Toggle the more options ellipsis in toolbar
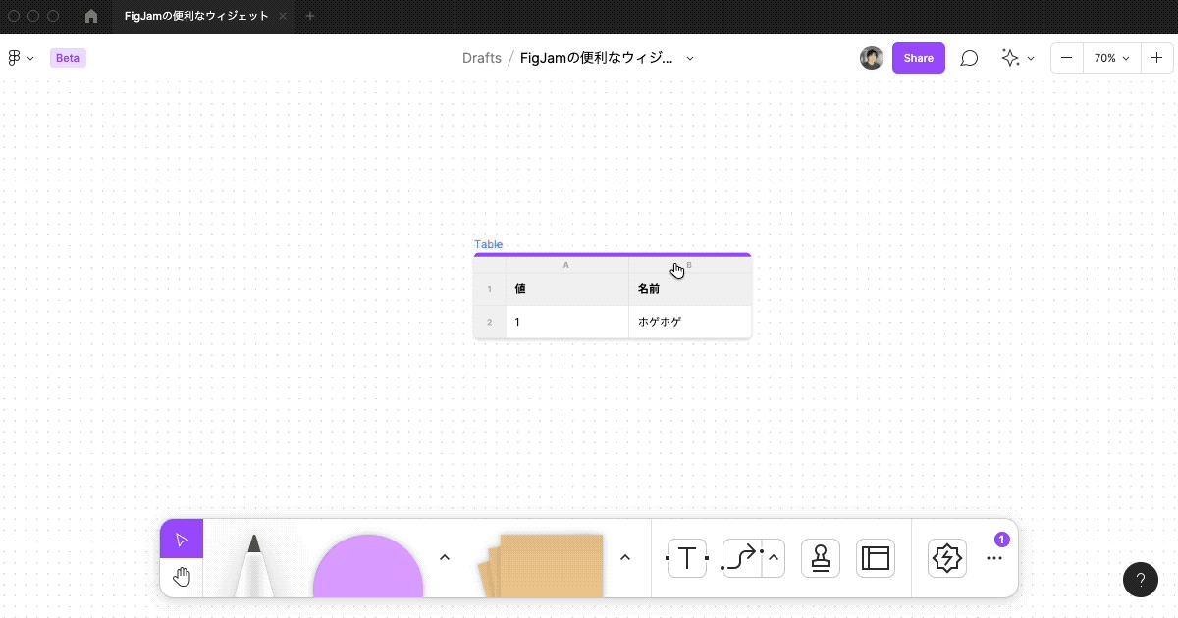Viewport: 1178px width, 618px height. (993, 558)
